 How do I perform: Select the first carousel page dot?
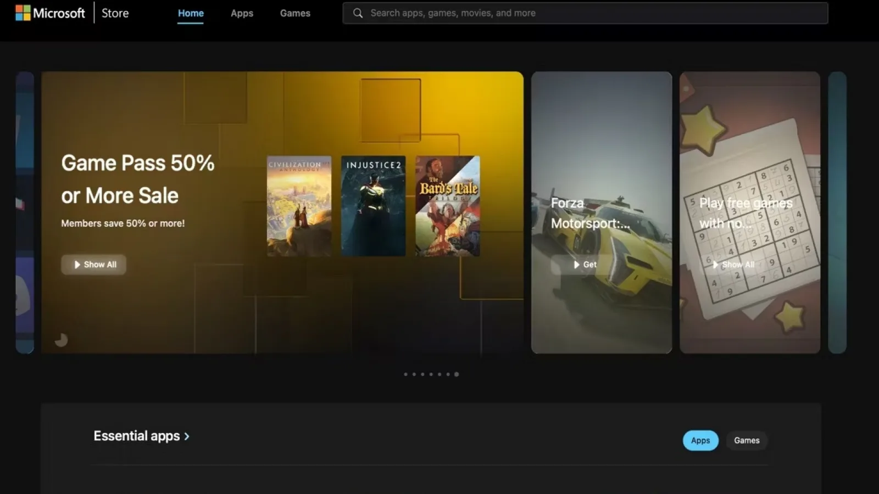tap(405, 374)
